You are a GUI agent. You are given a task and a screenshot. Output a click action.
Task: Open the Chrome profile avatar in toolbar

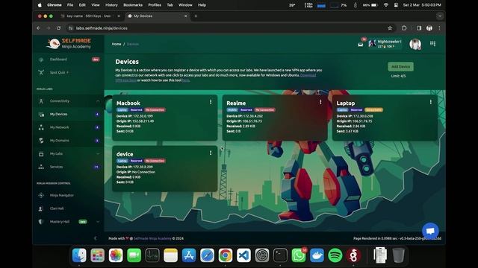click(429, 28)
